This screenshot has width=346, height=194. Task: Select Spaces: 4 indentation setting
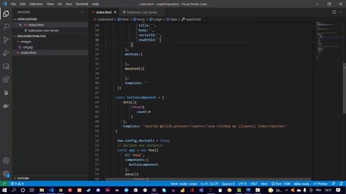pos(228,184)
